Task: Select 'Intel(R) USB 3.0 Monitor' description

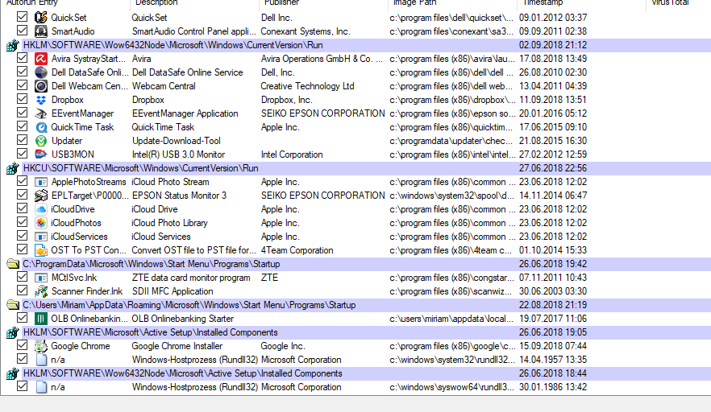Action: click(x=178, y=154)
